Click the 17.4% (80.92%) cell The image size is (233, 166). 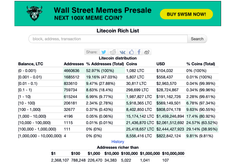(200, 116)
